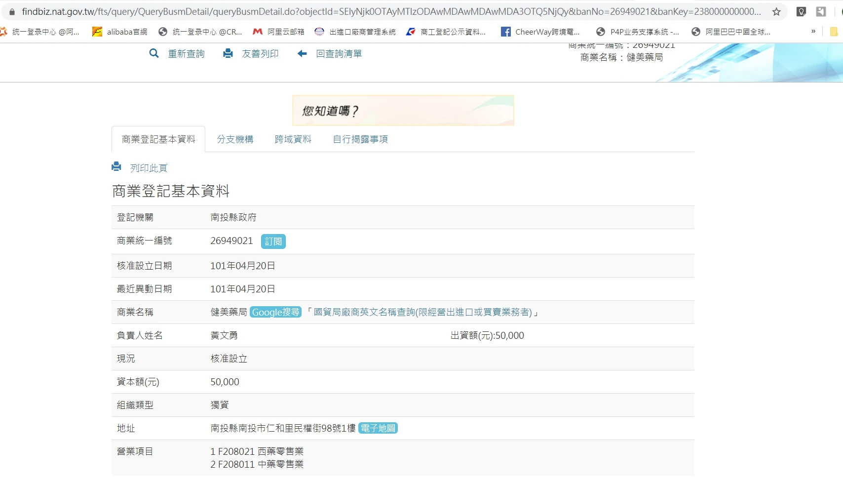Screen dimensions: 843x483
Task: Click the printer icon beside 列印此頁
Action: coord(116,167)
